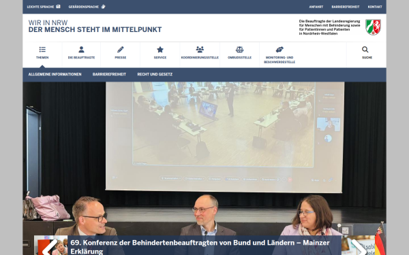
Task: Open the Themen menu label
Action: (x=42, y=58)
